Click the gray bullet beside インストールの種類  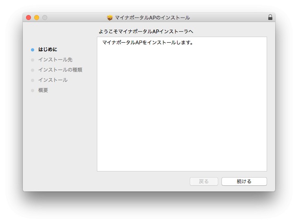(33, 70)
